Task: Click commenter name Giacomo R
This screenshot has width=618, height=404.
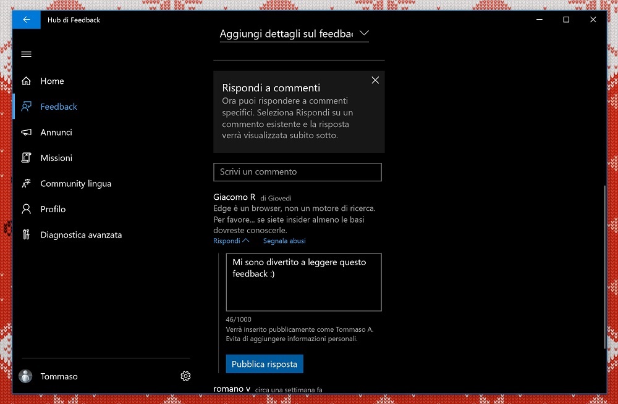Action: (x=234, y=197)
